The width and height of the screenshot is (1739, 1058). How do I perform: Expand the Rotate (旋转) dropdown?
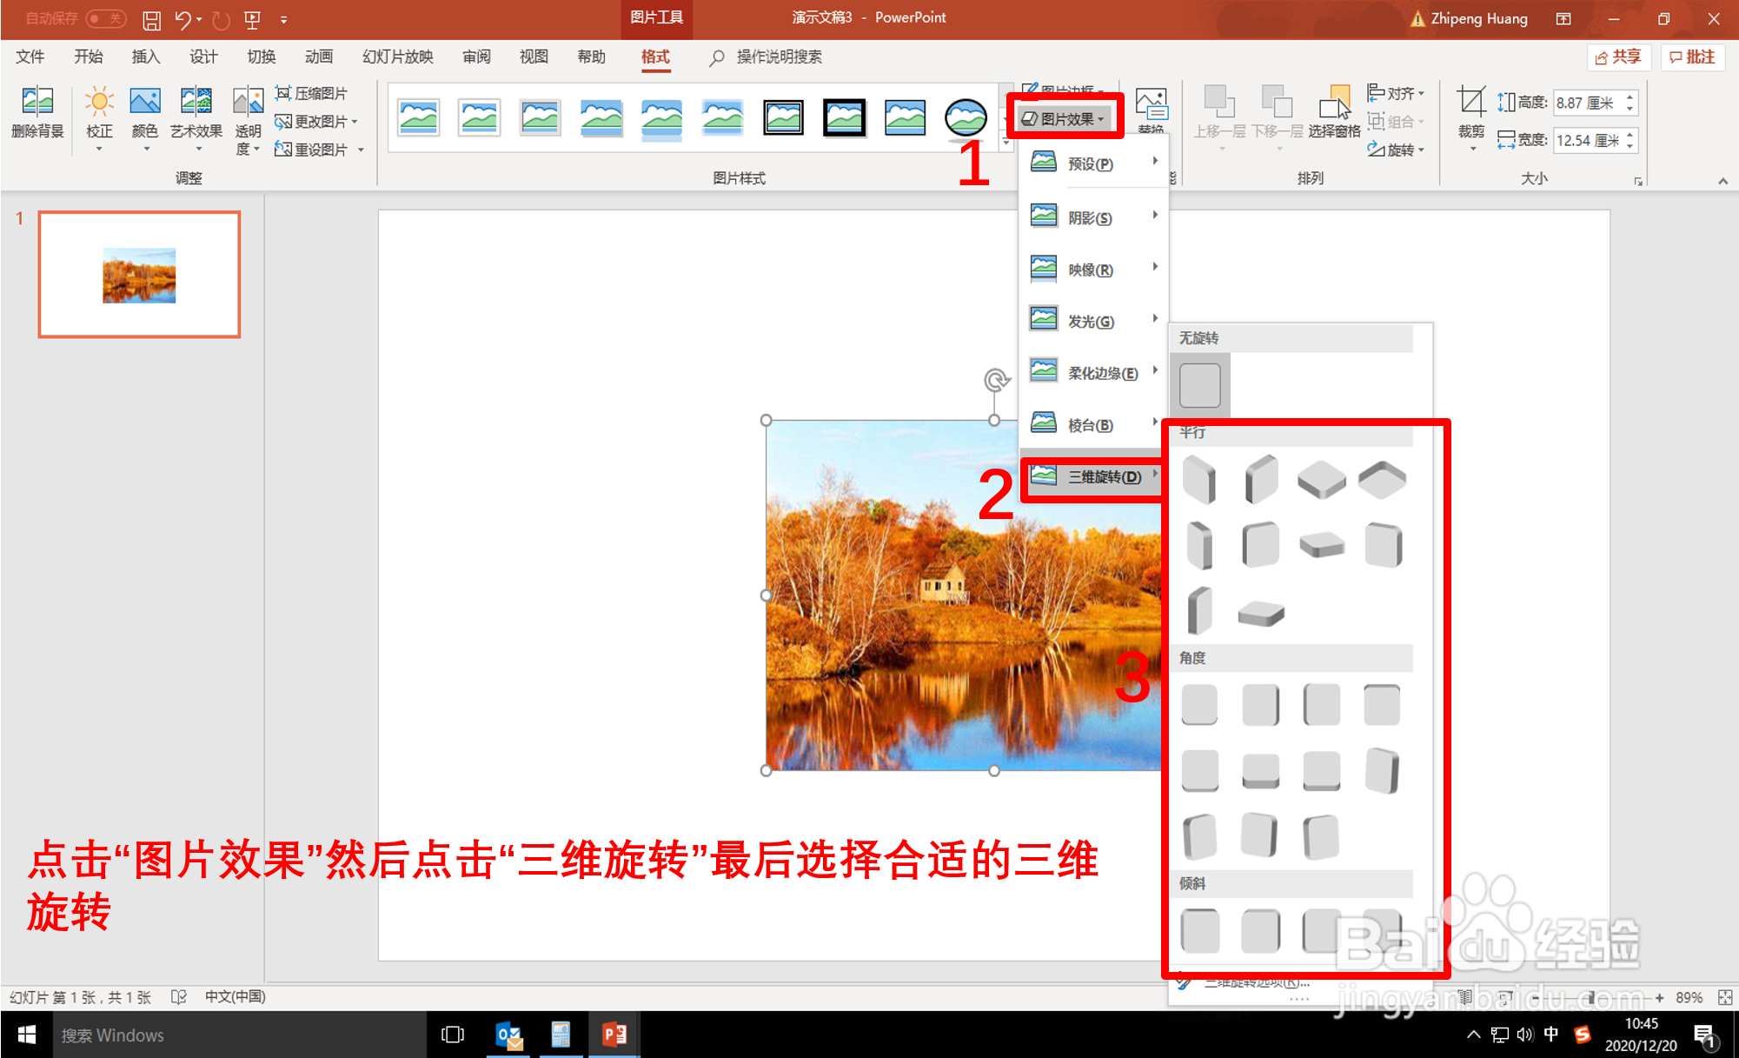point(1397,150)
